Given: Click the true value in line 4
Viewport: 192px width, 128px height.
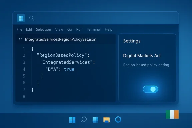Looking at the screenshot, I should [x=69, y=69].
